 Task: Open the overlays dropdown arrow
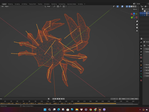(x=124, y=7)
